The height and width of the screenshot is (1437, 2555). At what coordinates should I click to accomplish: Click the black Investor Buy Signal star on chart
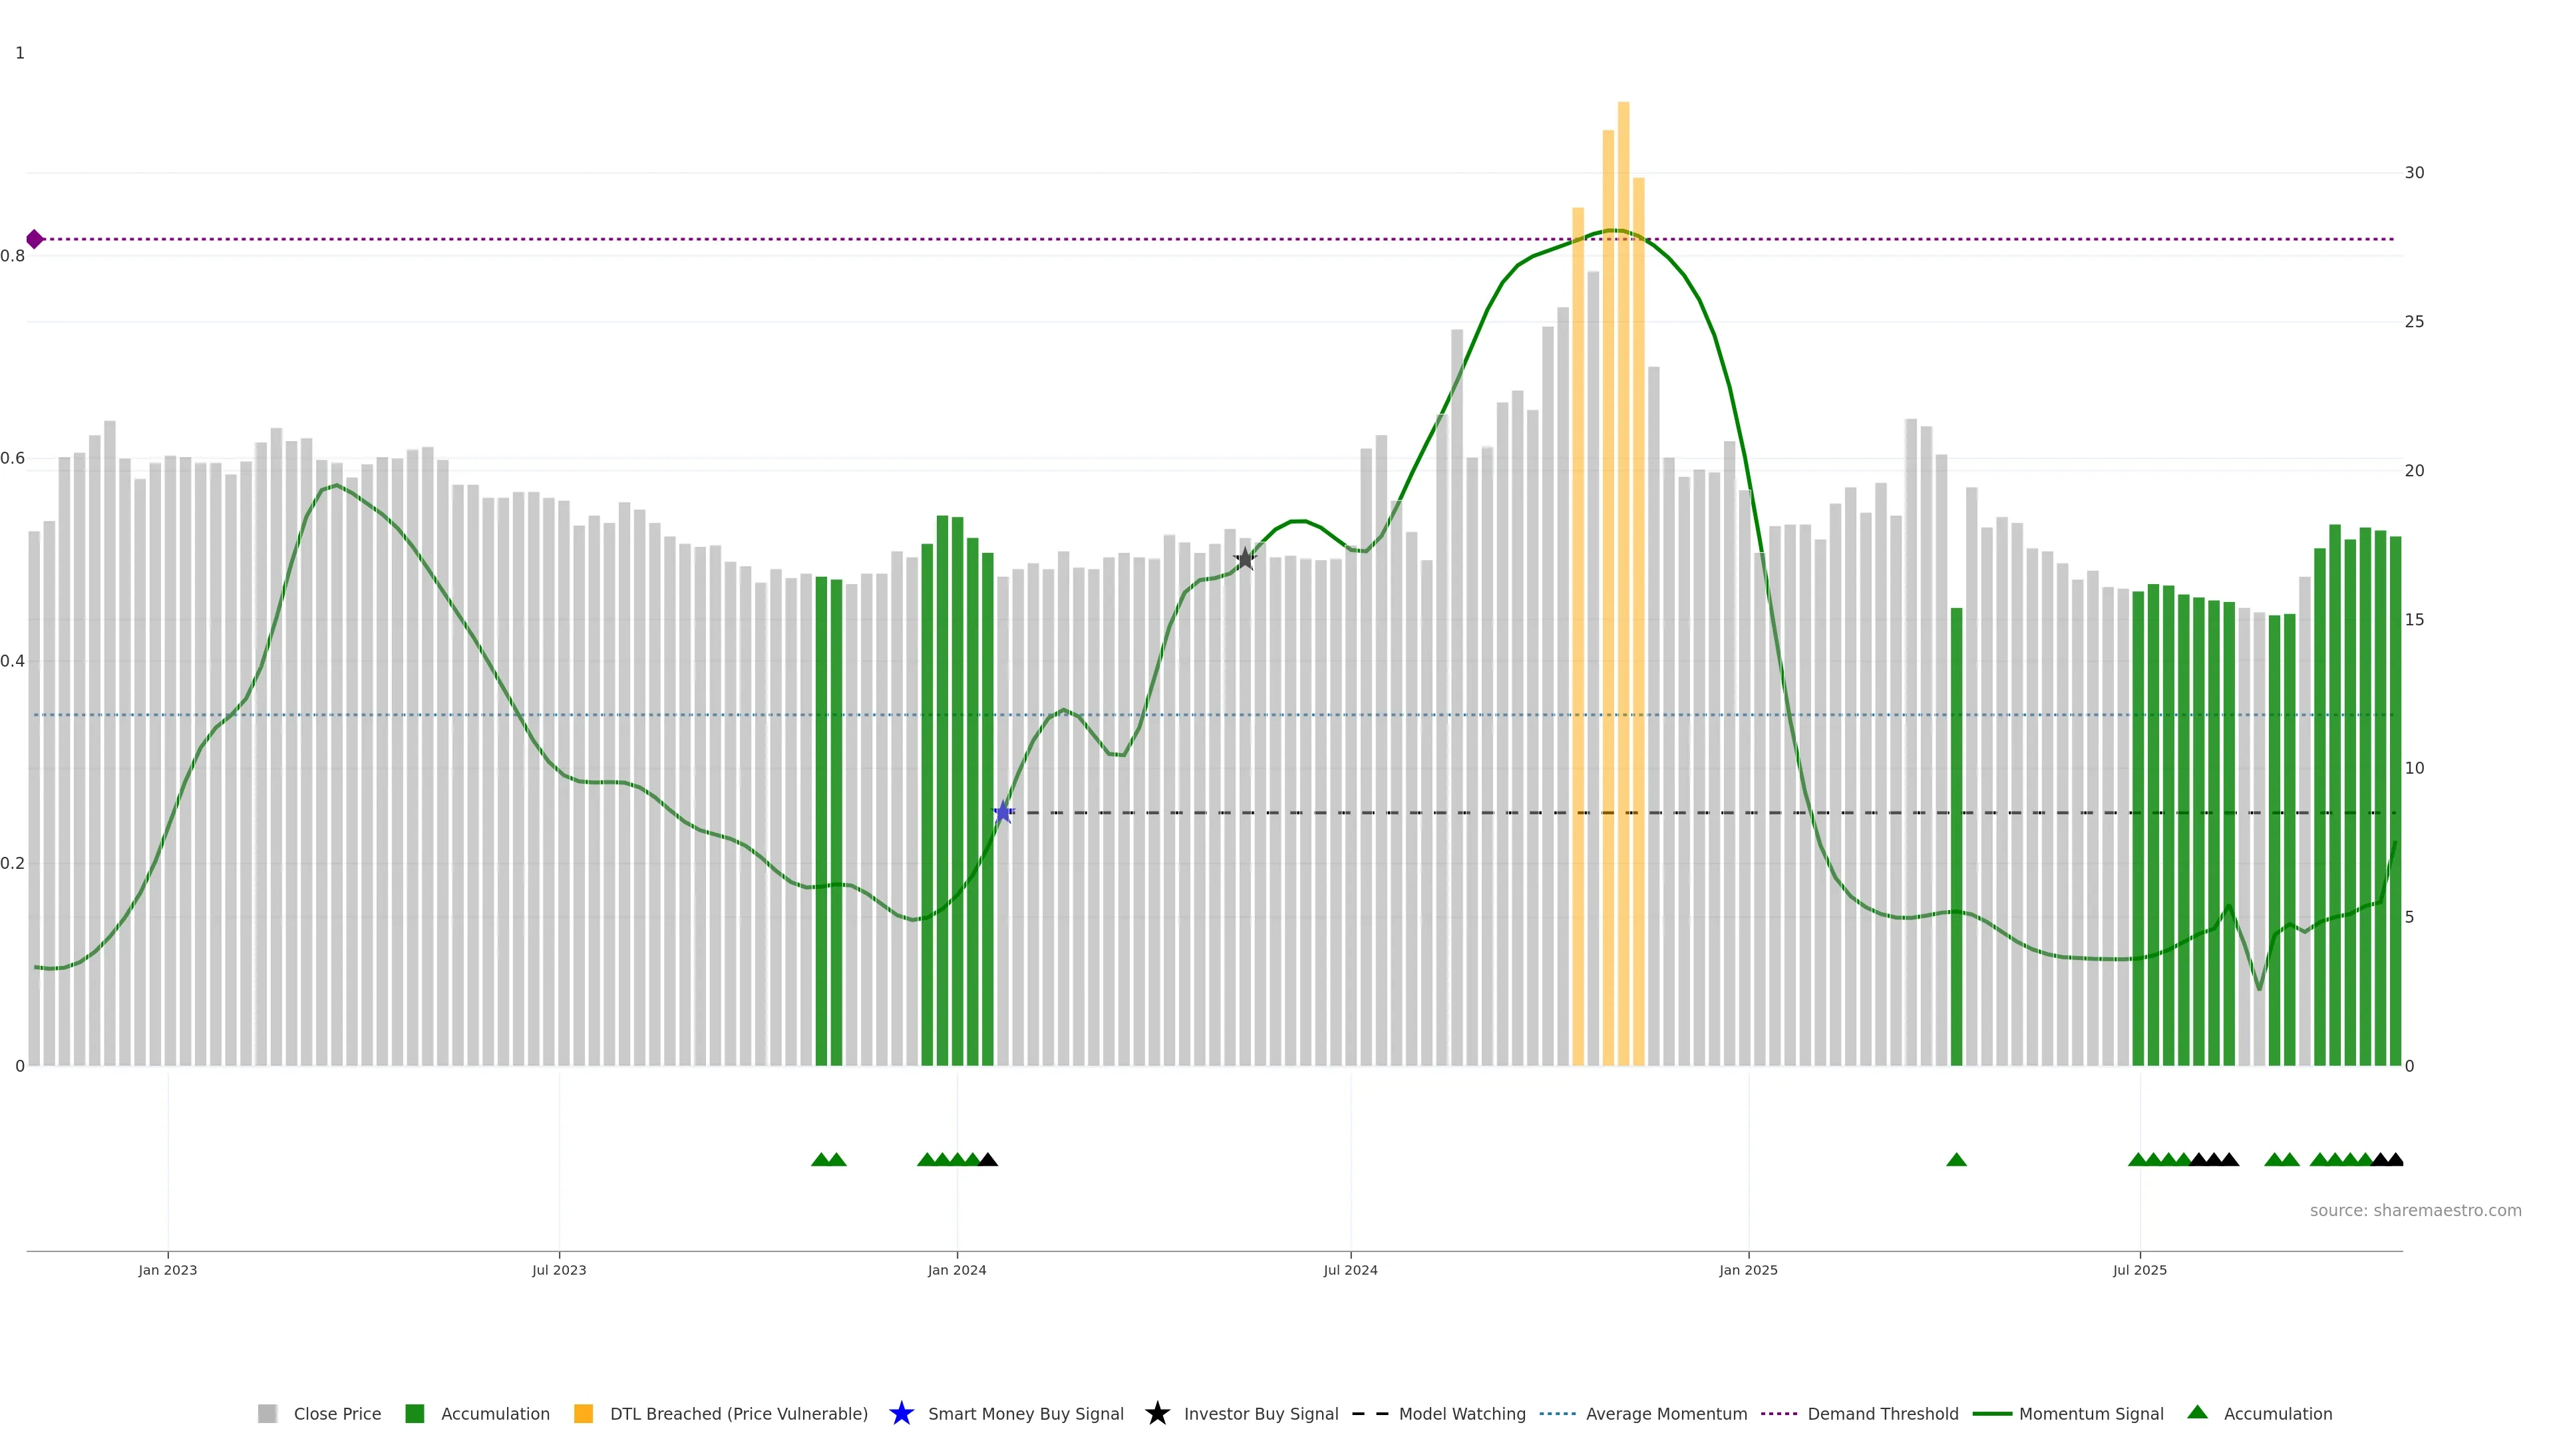tap(1245, 558)
